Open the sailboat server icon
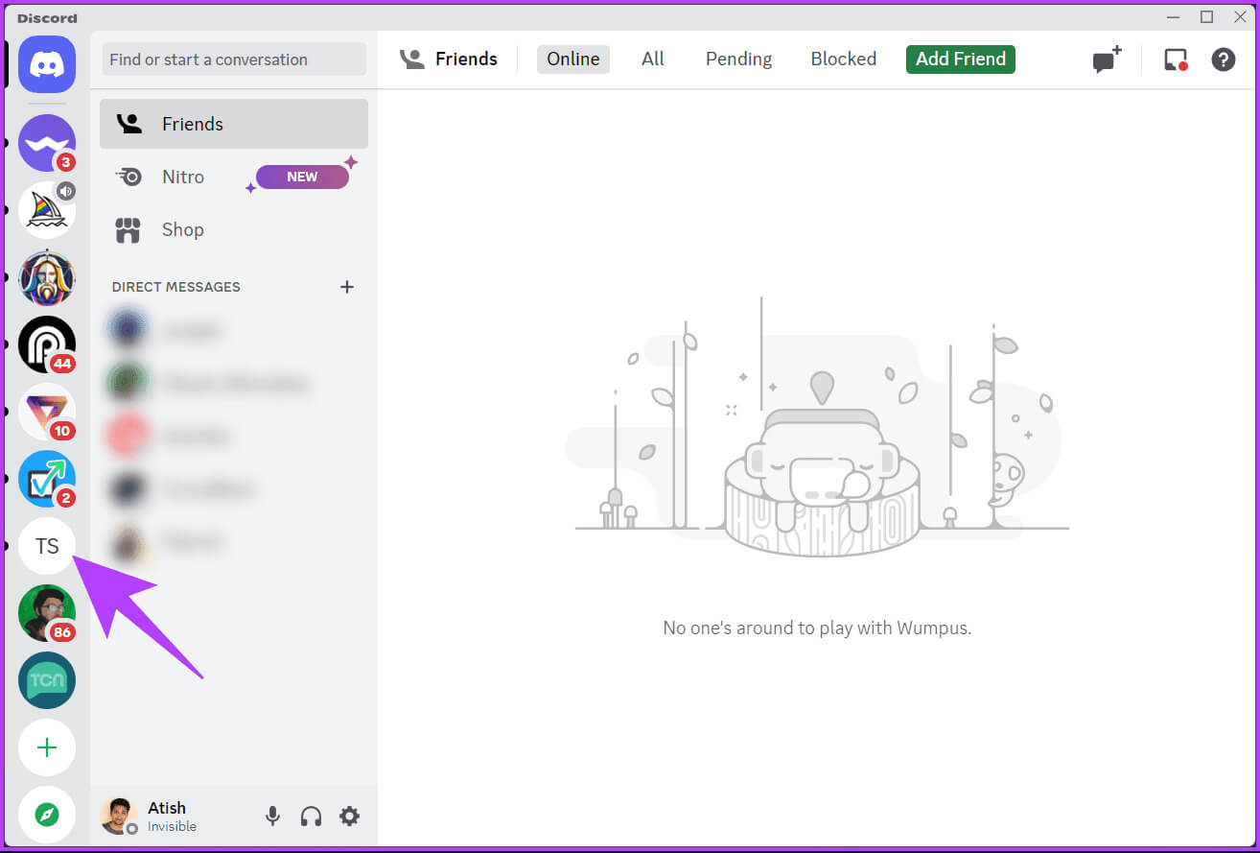This screenshot has height=853, width=1260. click(47, 210)
